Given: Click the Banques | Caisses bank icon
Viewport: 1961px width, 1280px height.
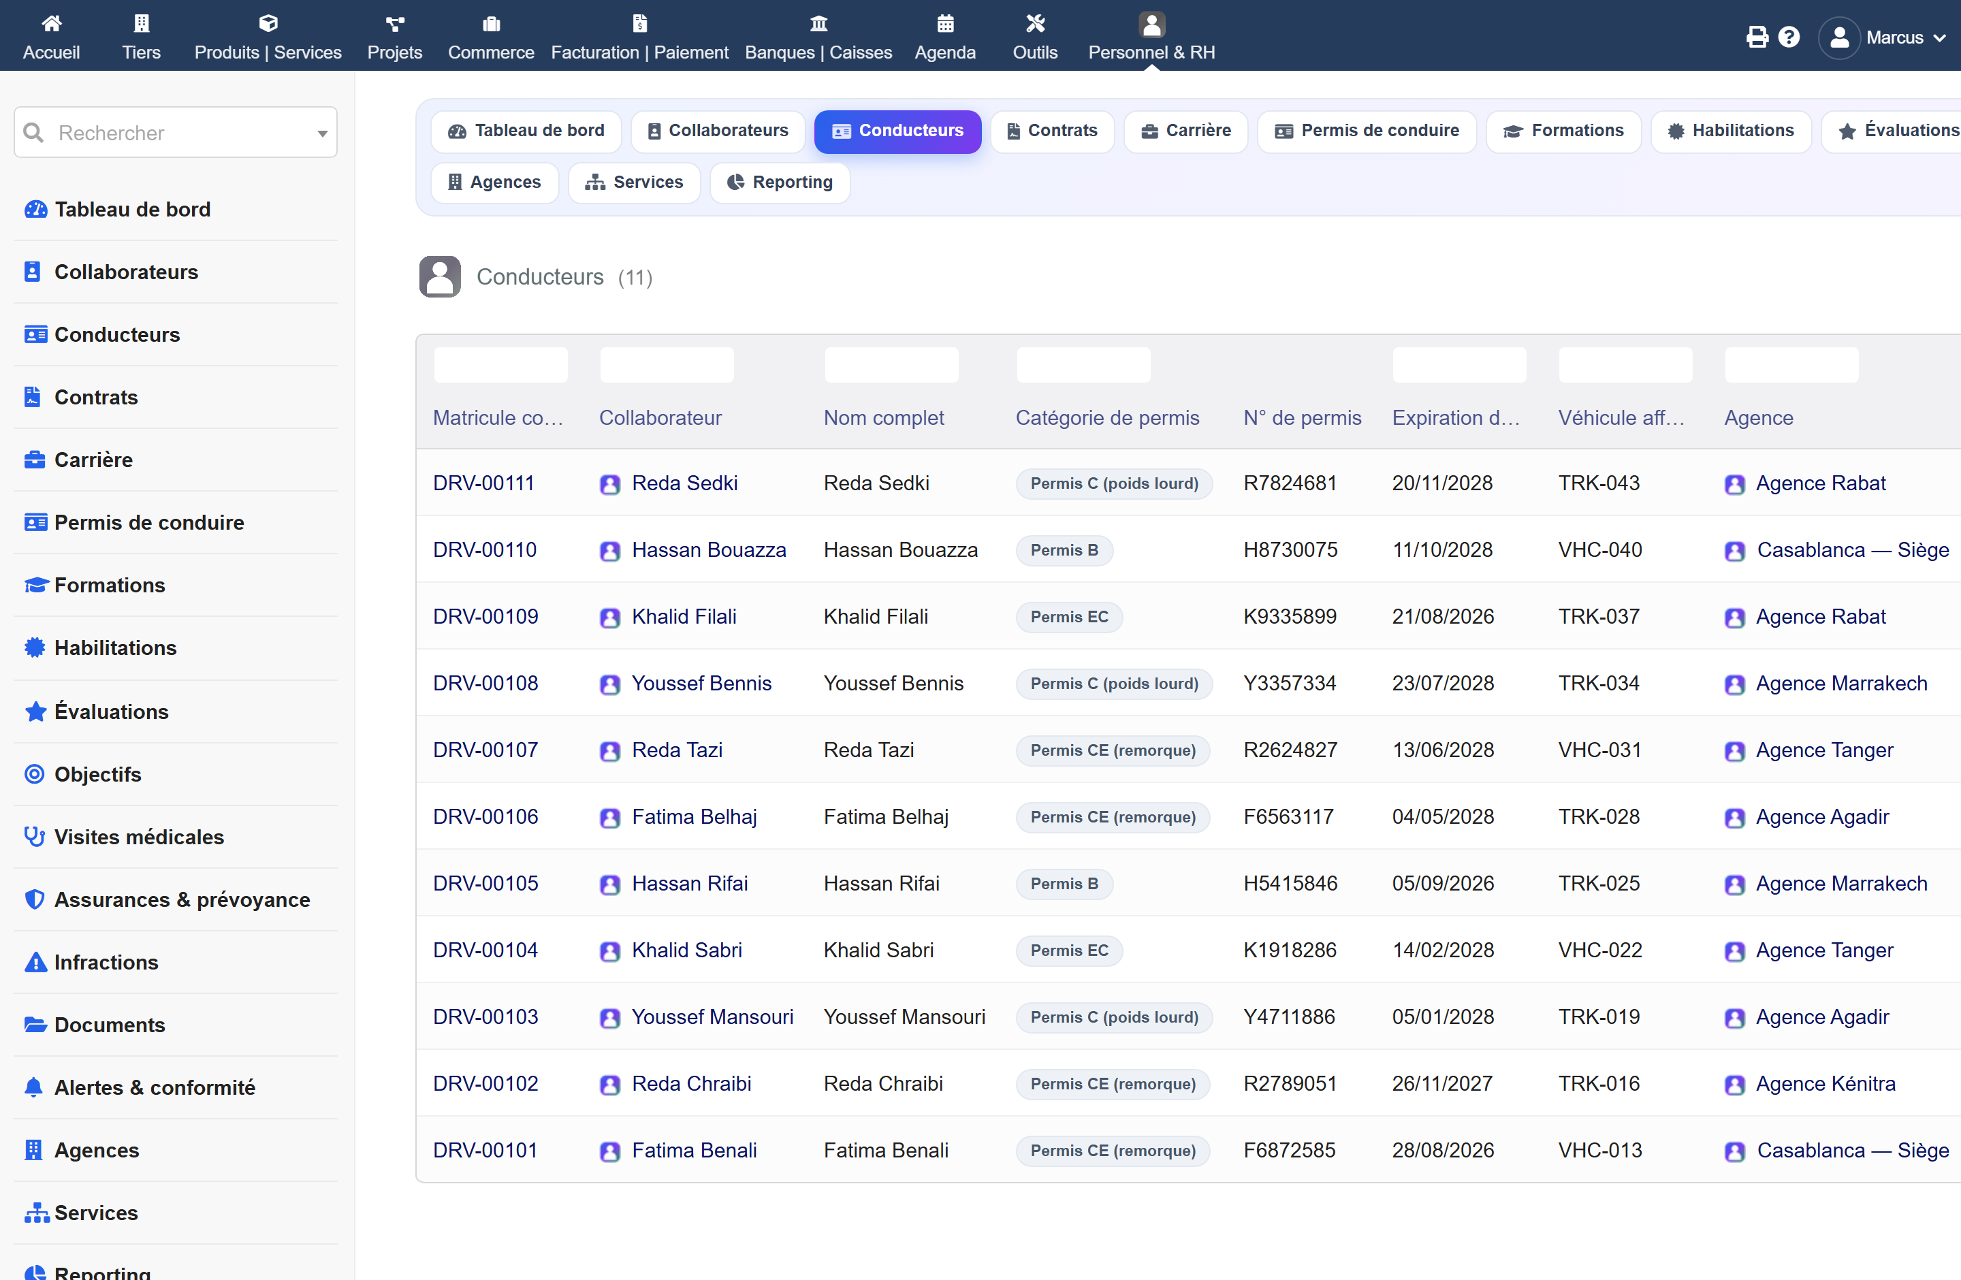Looking at the screenshot, I should point(818,23).
